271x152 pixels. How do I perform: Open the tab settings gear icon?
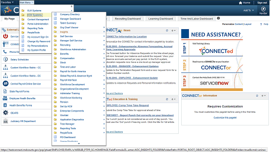click(218, 18)
